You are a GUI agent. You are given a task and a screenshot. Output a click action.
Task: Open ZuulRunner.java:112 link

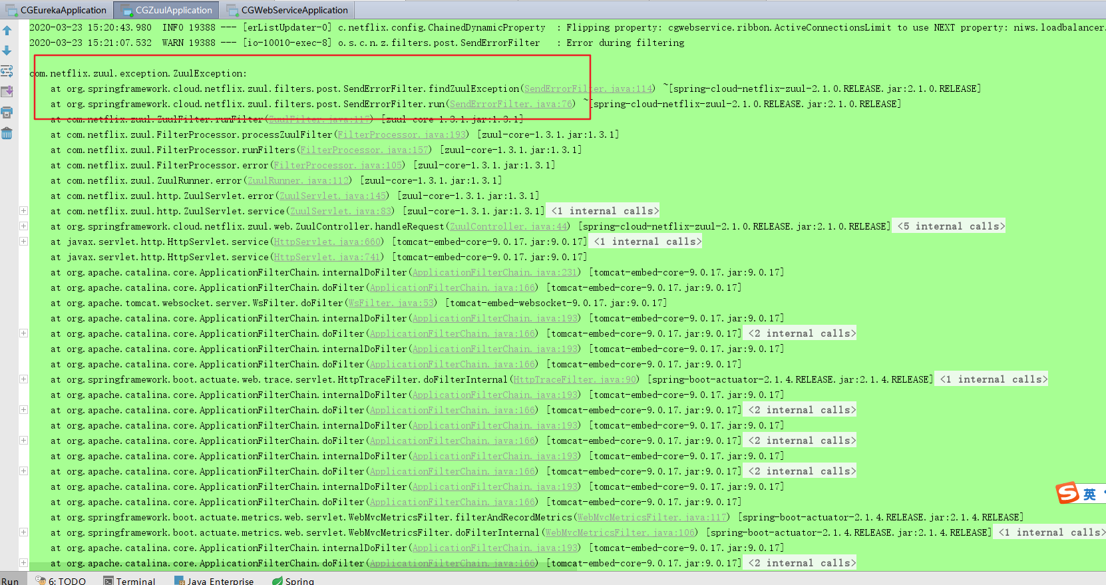pos(298,180)
